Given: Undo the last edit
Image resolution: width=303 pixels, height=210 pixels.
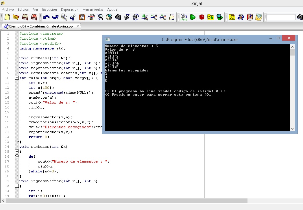Looking at the screenshot, I should tap(46, 18).
